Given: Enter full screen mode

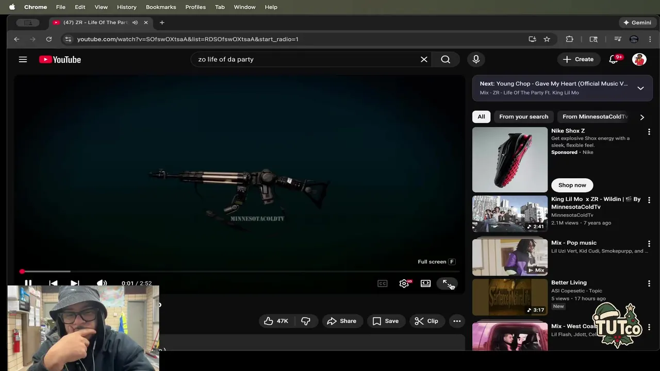Looking at the screenshot, I should tap(447, 283).
